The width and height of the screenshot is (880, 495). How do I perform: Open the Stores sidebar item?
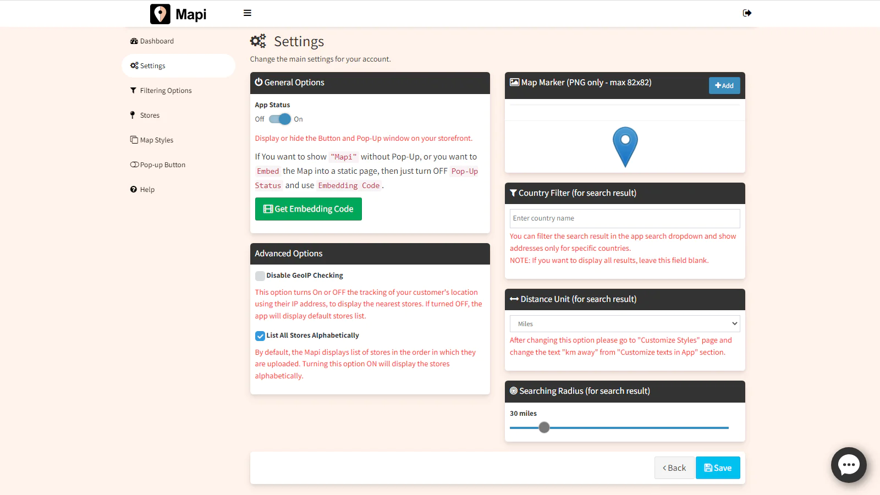(x=178, y=116)
